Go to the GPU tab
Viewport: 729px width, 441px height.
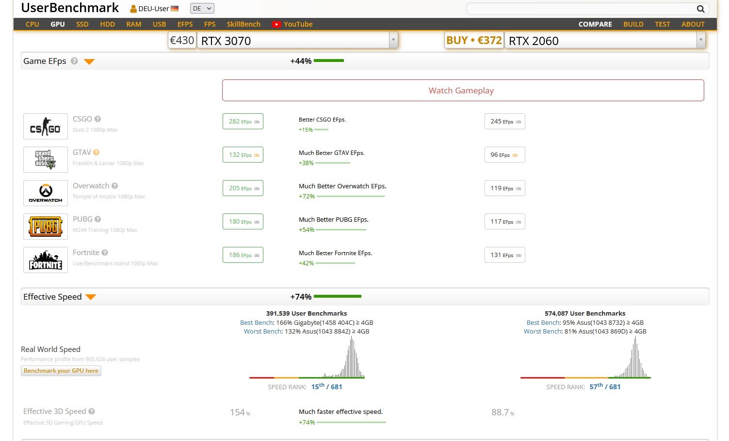[x=58, y=24]
